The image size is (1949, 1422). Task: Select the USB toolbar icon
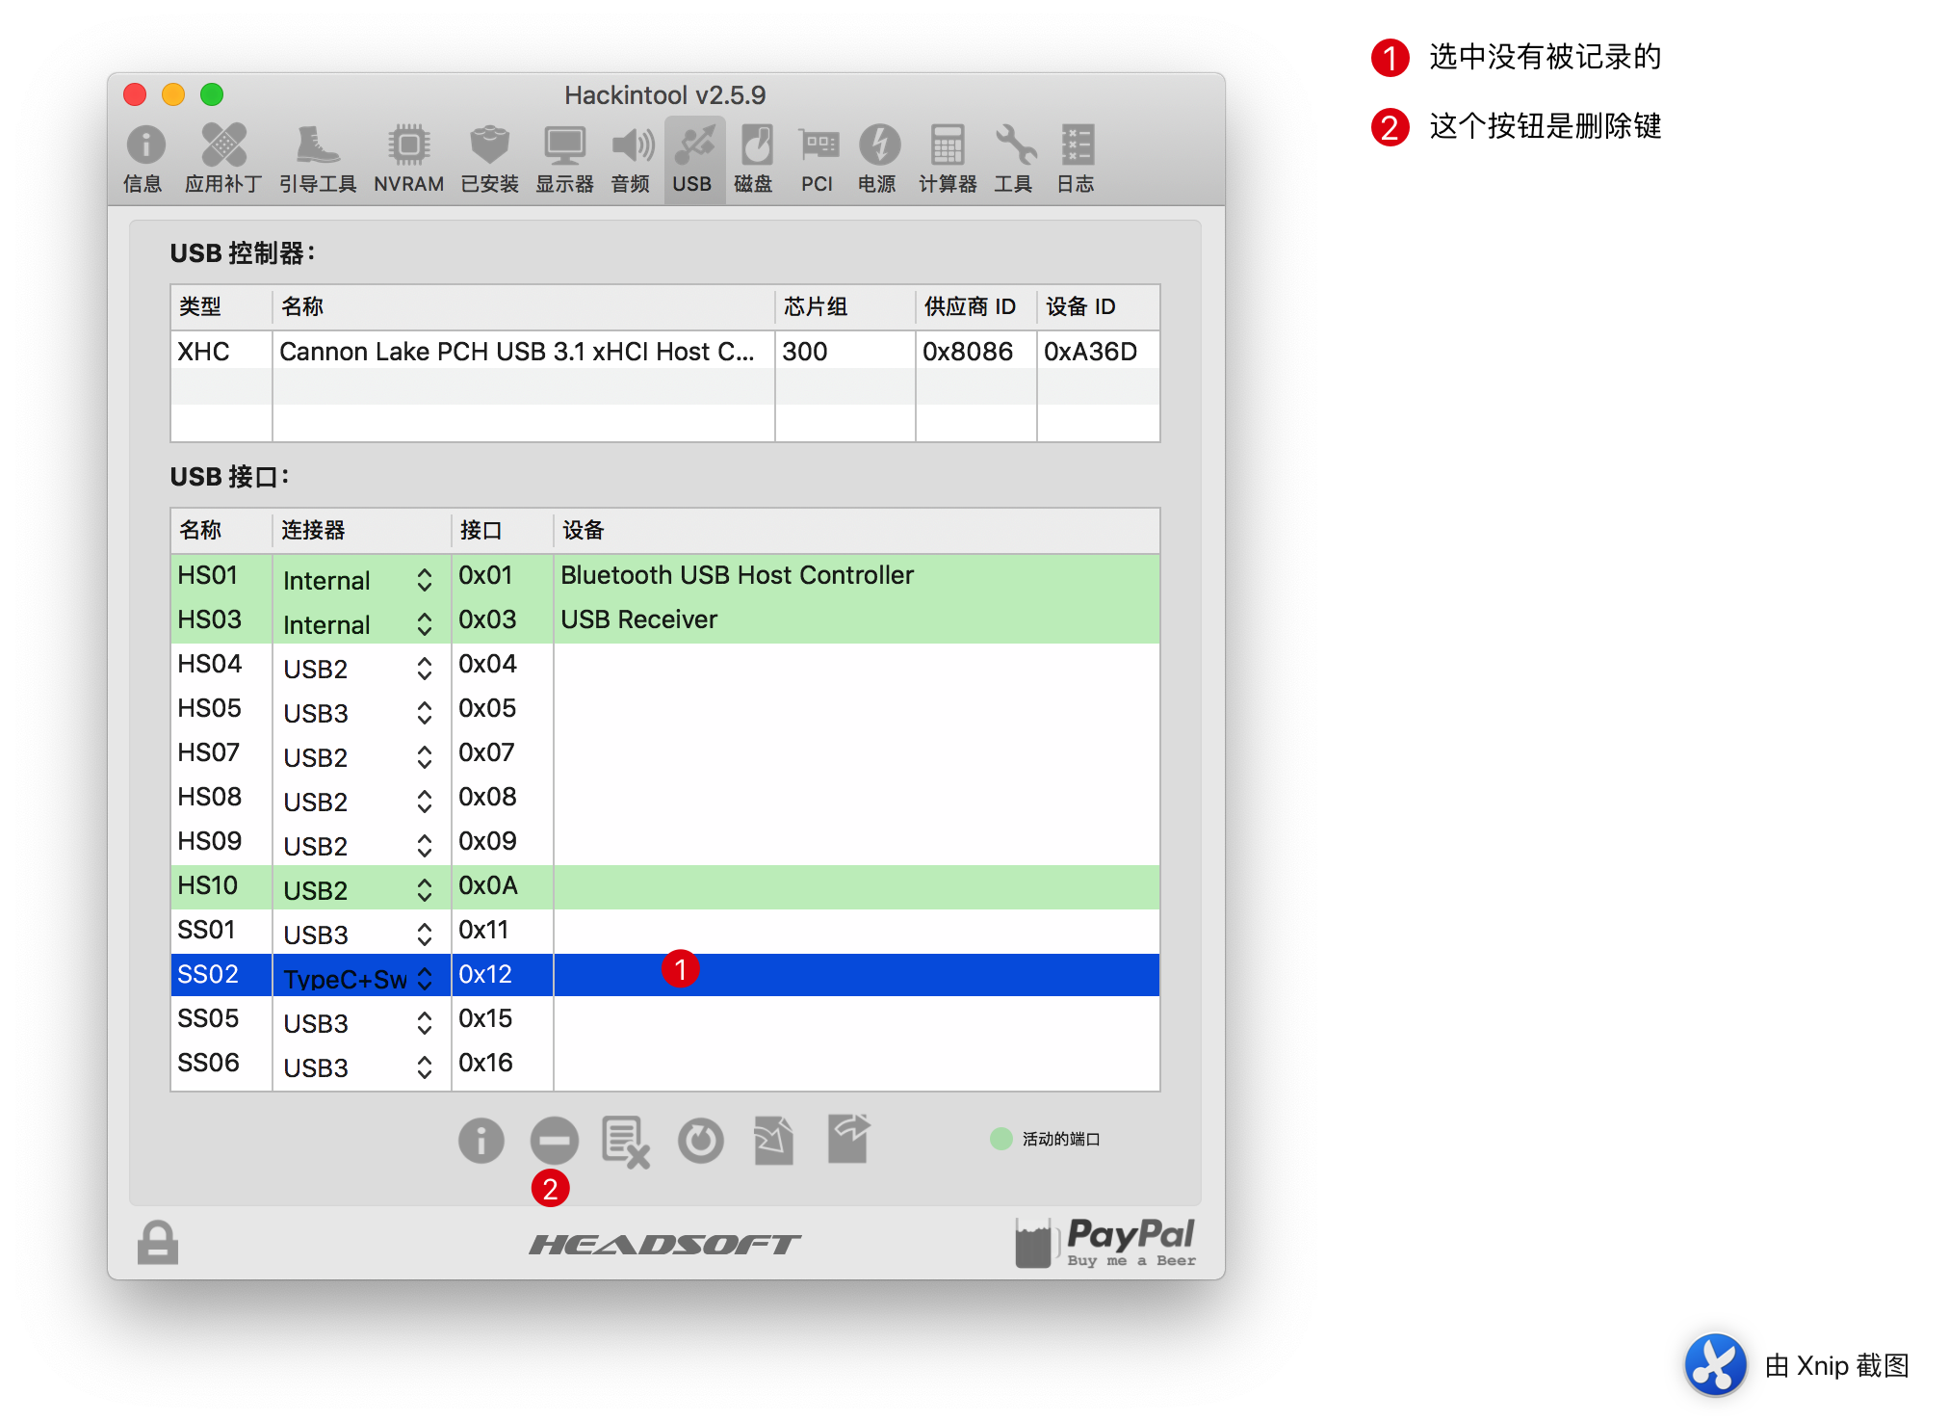click(693, 159)
